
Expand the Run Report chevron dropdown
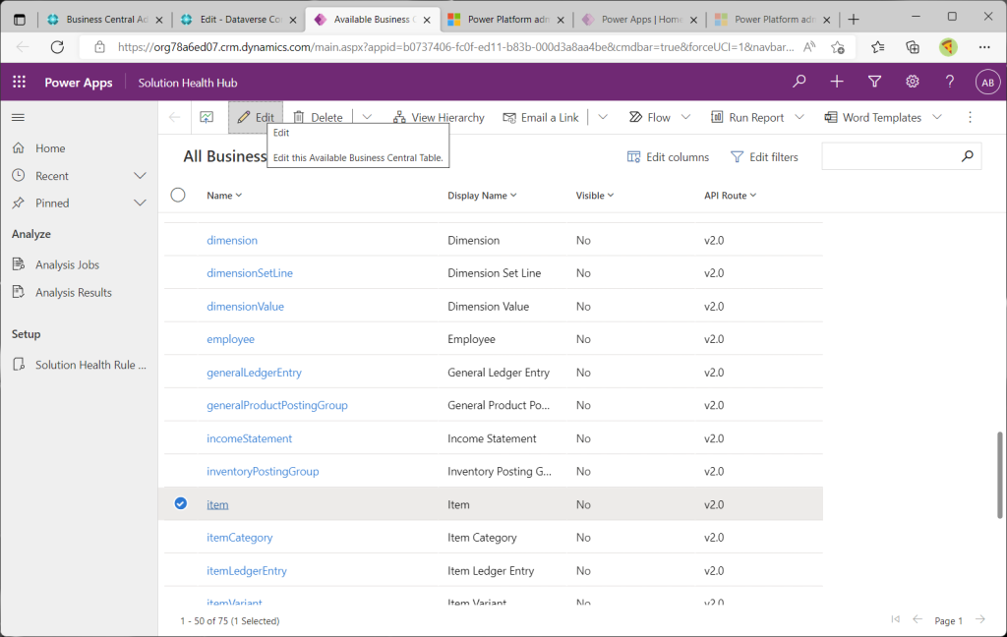tap(799, 118)
